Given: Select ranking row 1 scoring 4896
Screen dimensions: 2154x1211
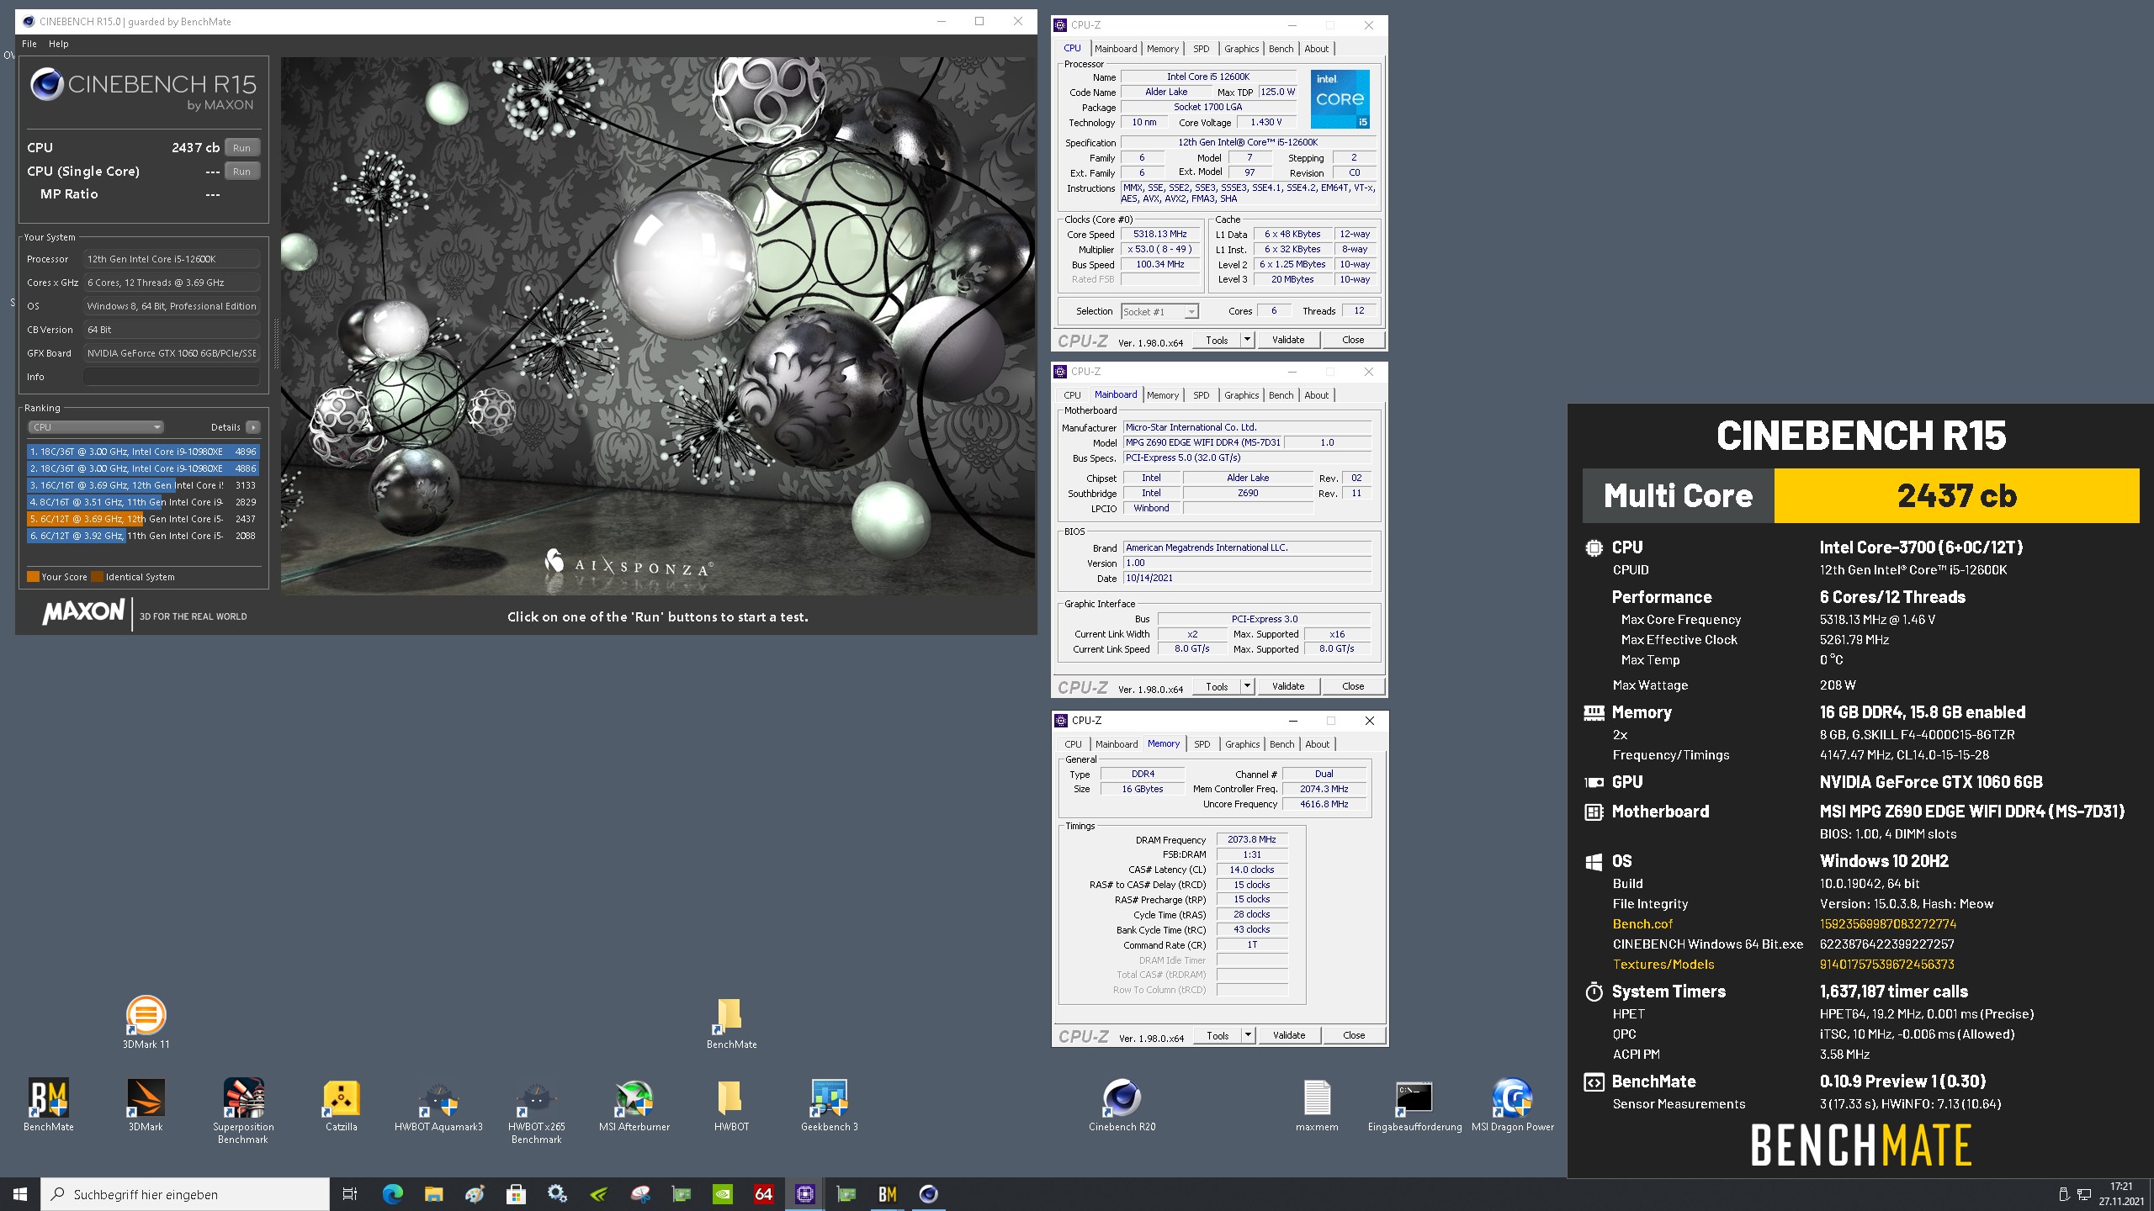Looking at the screenshot, I should click(143, 452).
